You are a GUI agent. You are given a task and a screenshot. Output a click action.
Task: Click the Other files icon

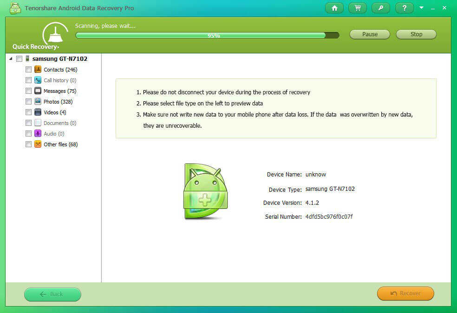pos(38,144)
